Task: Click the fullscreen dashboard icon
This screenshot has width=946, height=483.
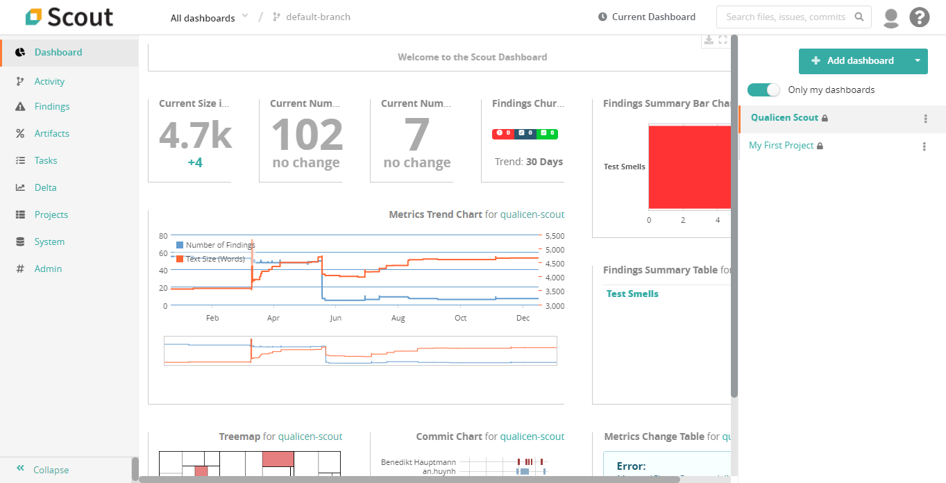Action: click(723, 40)
